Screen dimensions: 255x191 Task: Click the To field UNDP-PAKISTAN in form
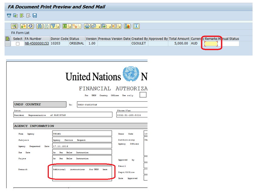pos(112,105)
